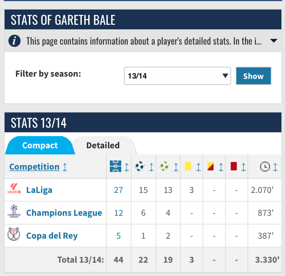This screenshot has width=286, height=276.
Task: Click the Copa del Rey logo
Action: (x=13, y=235)
